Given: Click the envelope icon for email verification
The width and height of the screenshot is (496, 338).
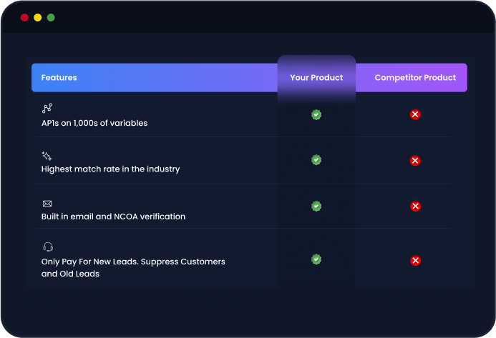Looking at the screenshot, I should click(47, 204).
